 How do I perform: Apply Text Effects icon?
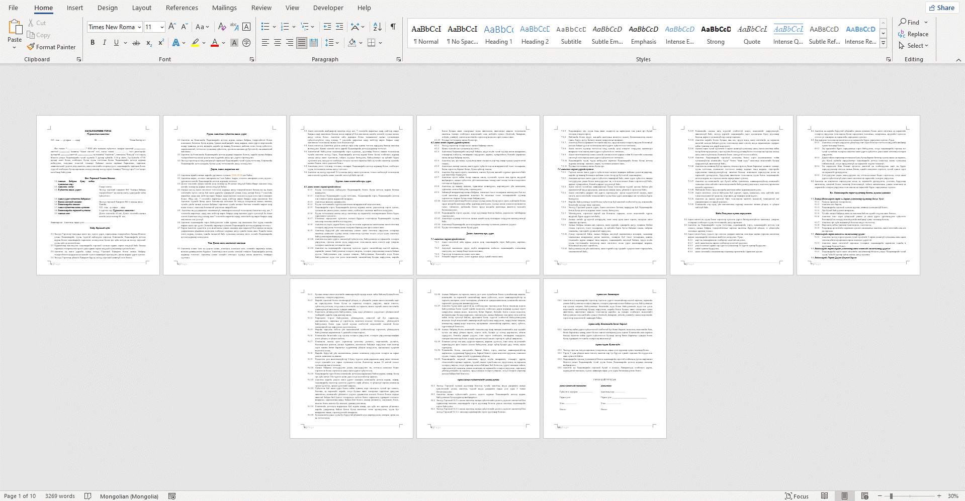click(176, 43)
